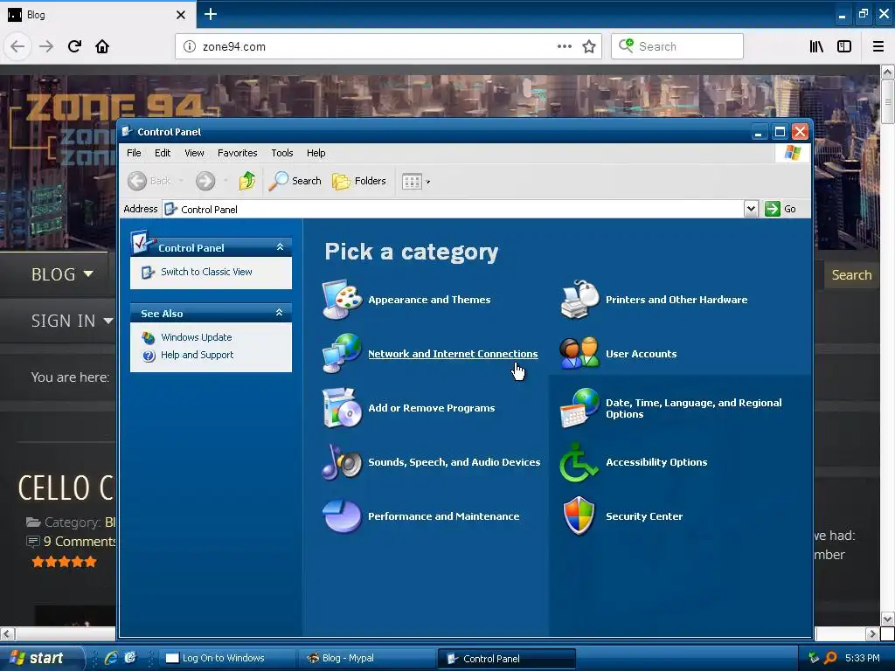
Task: Open the Address bar dropdown arrow
Action: [751, 209]
